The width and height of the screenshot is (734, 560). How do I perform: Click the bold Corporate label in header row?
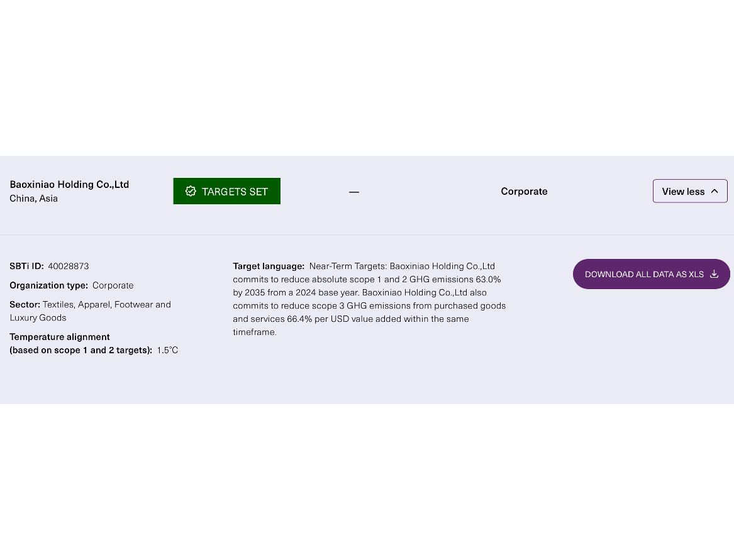(524, 191)
